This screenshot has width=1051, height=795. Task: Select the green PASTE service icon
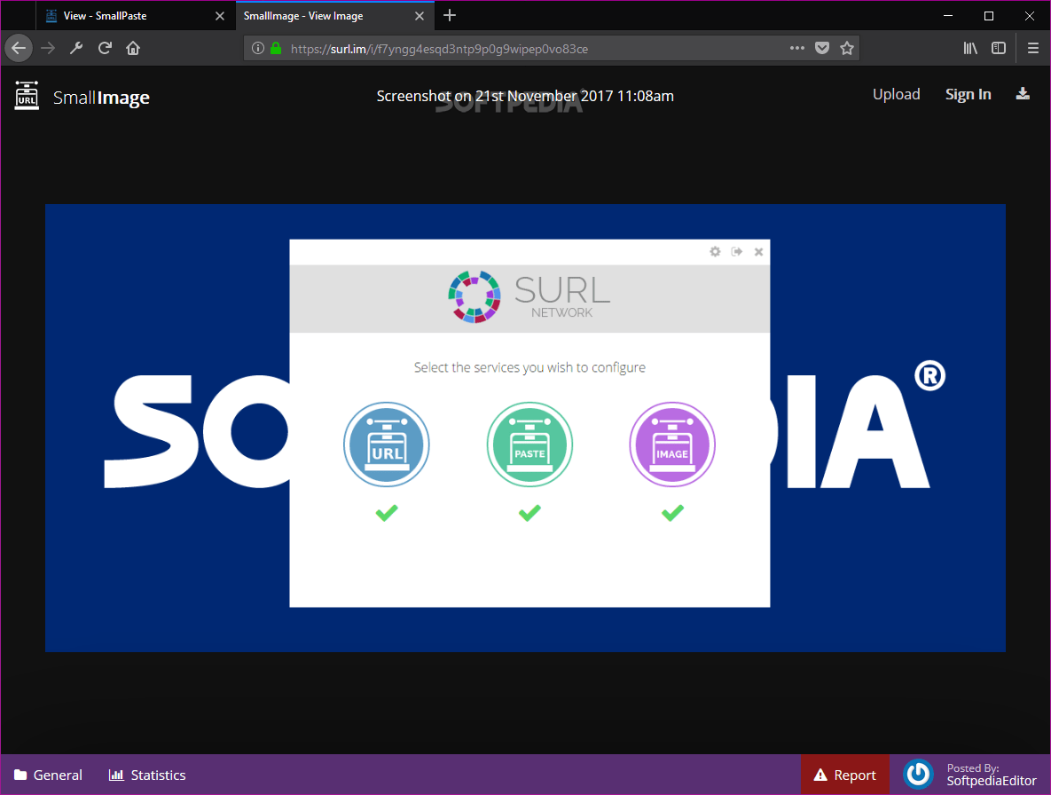pos(529,445)
